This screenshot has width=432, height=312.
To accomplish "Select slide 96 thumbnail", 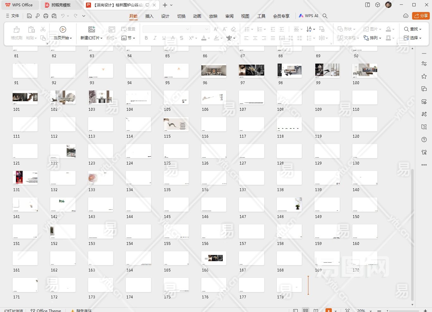I will pos(214,71).
